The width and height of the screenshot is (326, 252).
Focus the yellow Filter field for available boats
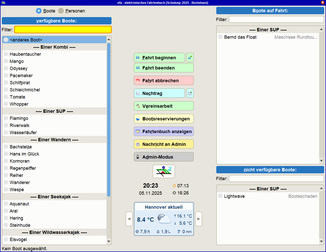(63, 30)
